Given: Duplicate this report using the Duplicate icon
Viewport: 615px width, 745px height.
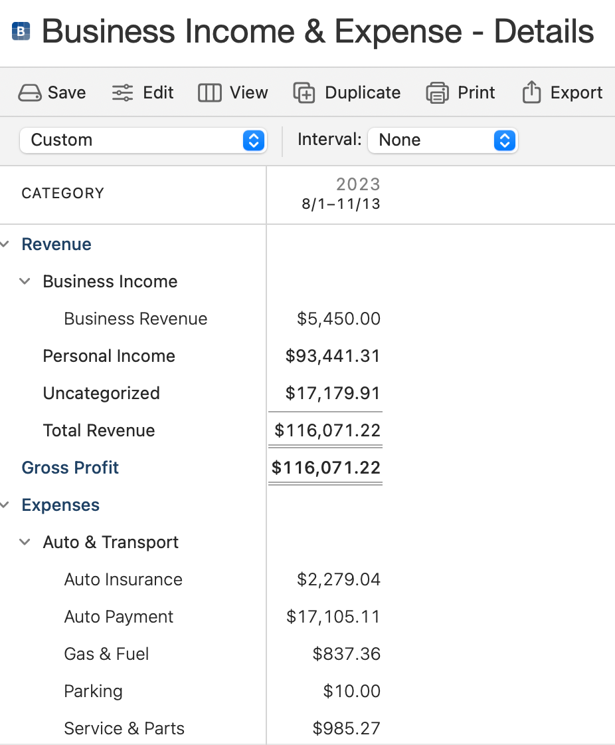Looking at the screenshot, I should tap(304, 93).
